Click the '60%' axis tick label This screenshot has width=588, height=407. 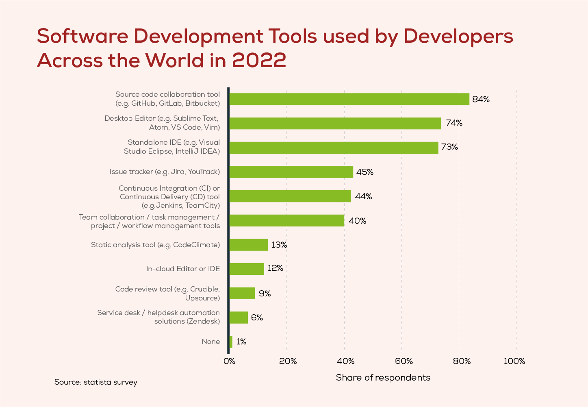pos(404,361)
